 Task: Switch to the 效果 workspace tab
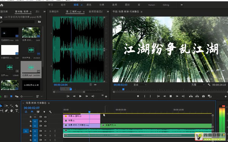[101, 5]
